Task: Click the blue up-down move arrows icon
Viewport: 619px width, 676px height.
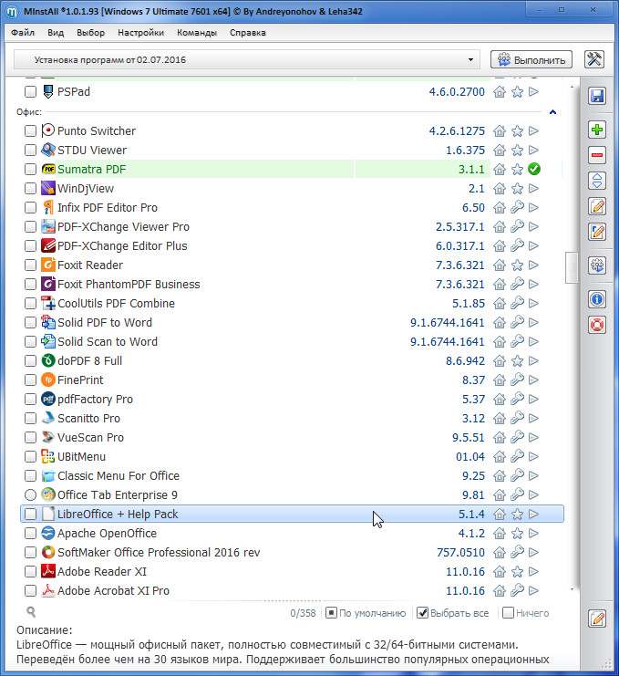Action: pos(597,181)
